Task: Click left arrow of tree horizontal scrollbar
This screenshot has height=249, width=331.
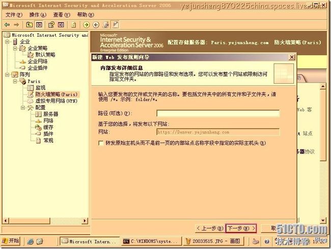Action: pos(6,220)
